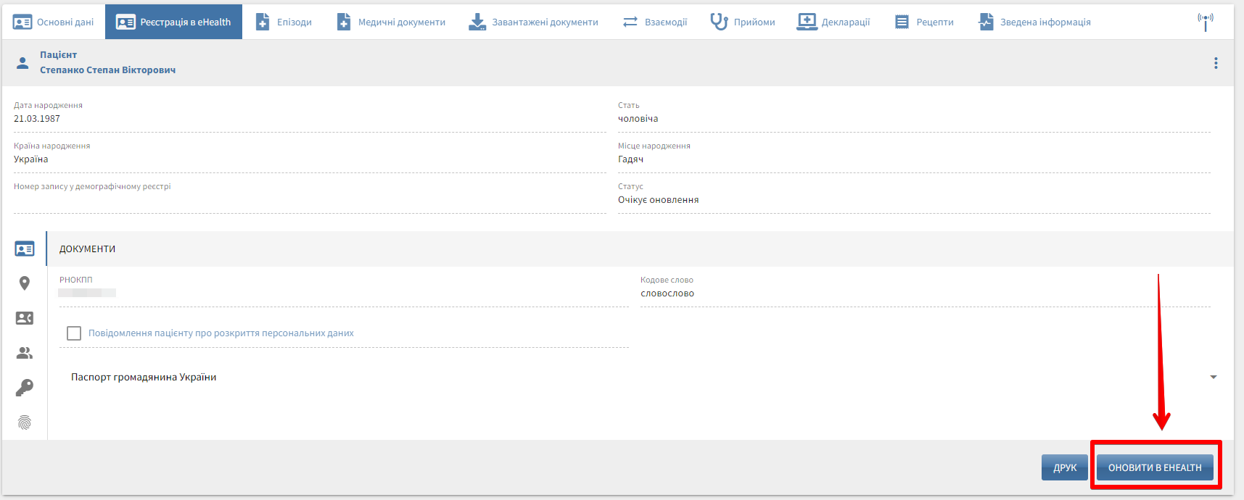Viewport: 1244px width, 500px height.
Task: Click the patient name Степанко Степан Вікторович
Action: pos(107,70)
